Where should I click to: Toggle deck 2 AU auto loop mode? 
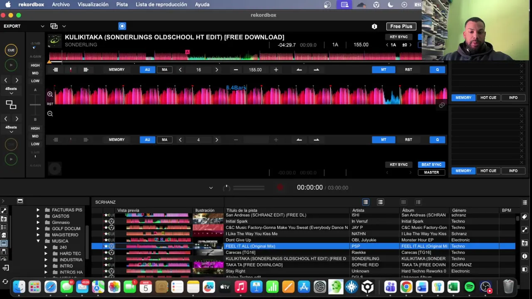tap(148, 140)
